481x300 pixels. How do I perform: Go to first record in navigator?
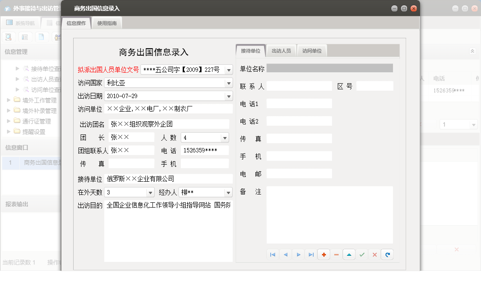(x=272, y=254)
